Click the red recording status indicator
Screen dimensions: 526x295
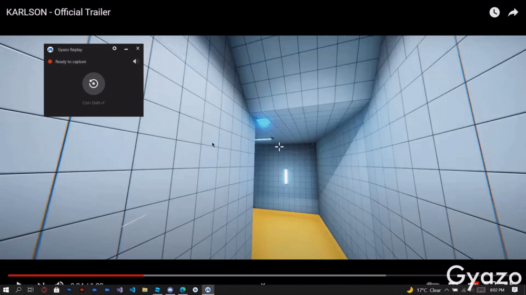click(50, 61)
